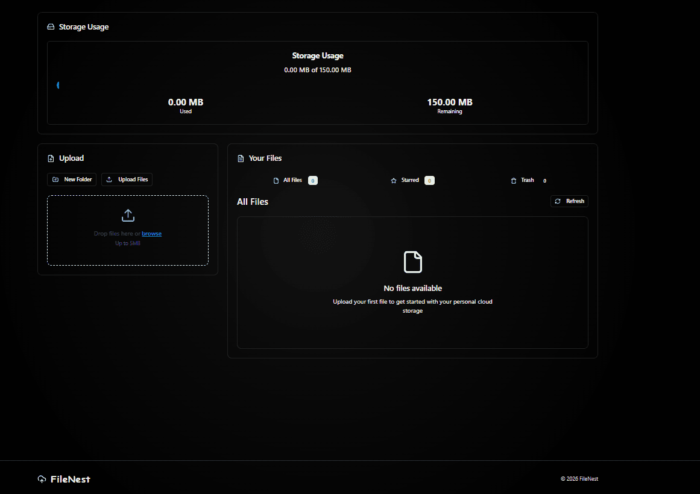The height and width of the screenshot is (494, 700).
Task: Click the Upload Files button
Action: pos(127,179)
